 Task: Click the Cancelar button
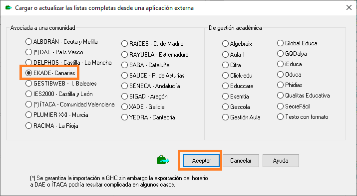pos(241,161)
